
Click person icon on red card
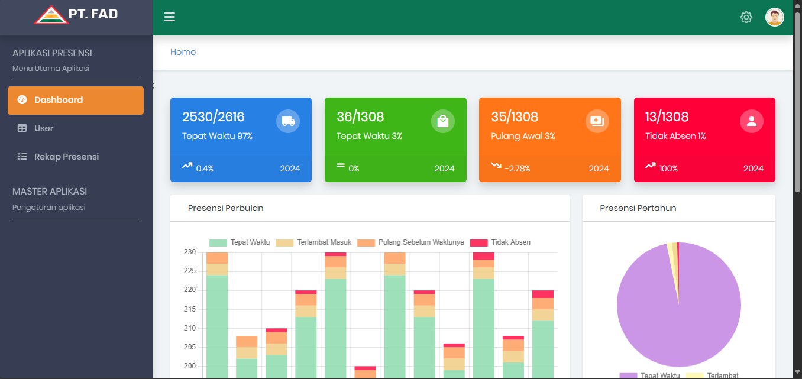click(751, 121)
